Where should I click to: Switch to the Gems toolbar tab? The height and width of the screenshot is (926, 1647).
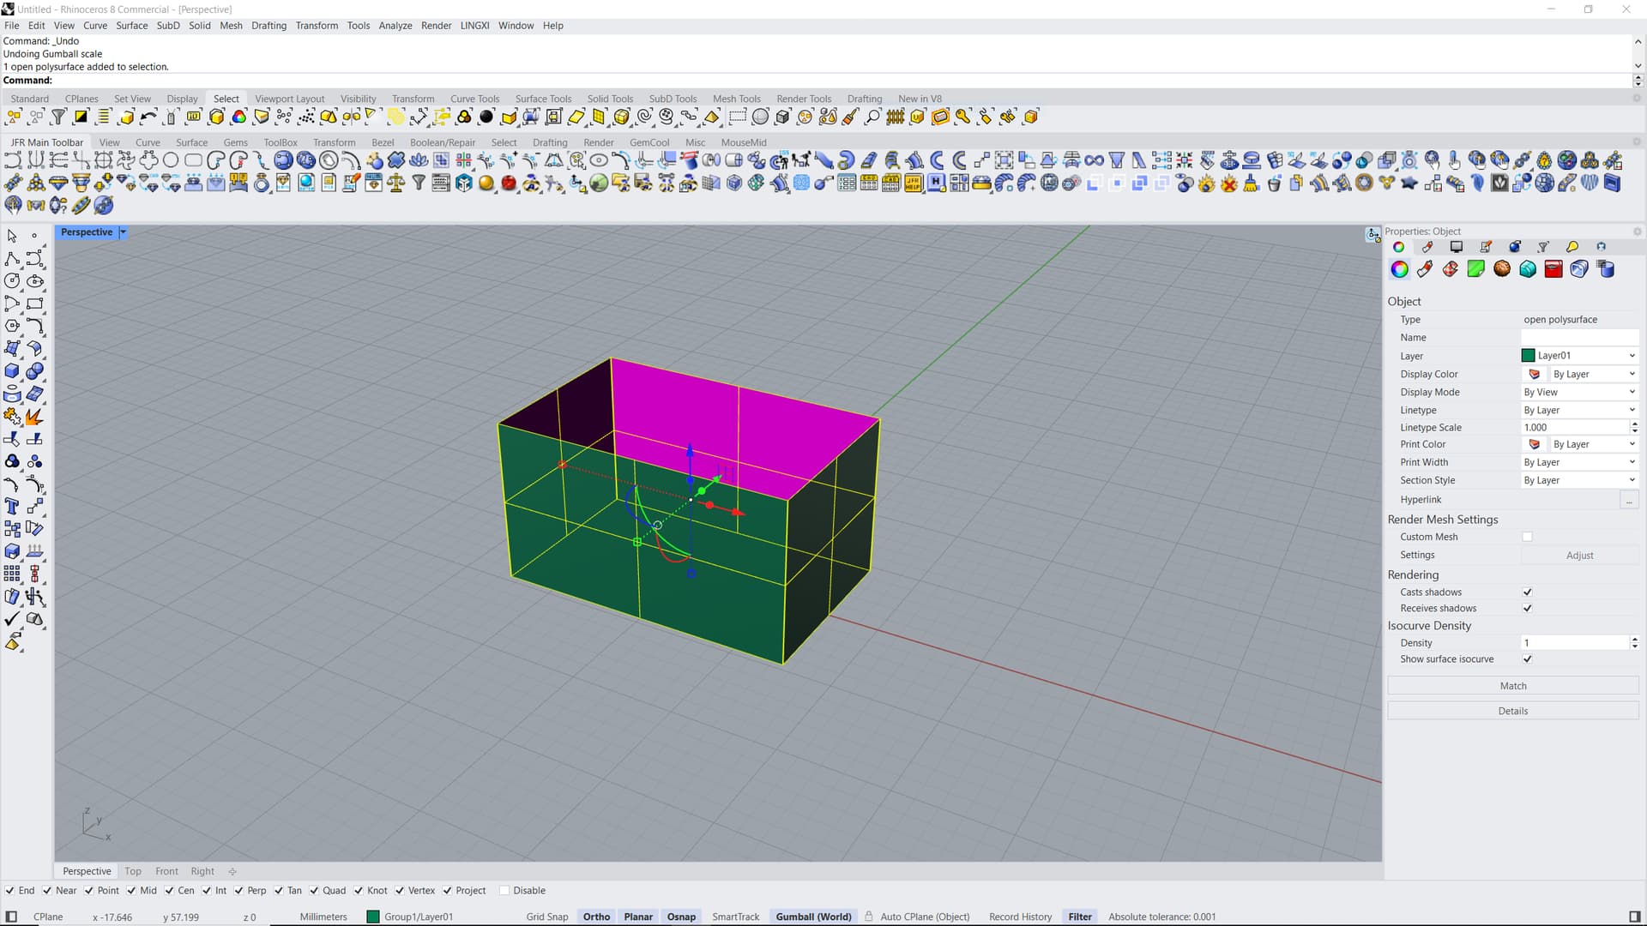coord(235,142)
